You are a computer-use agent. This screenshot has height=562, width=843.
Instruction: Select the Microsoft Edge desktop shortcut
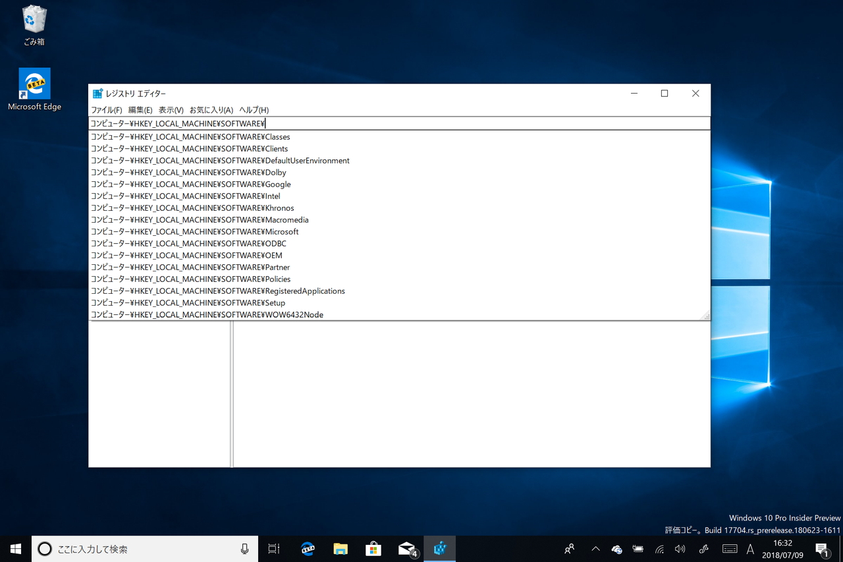tap(34, 90)
